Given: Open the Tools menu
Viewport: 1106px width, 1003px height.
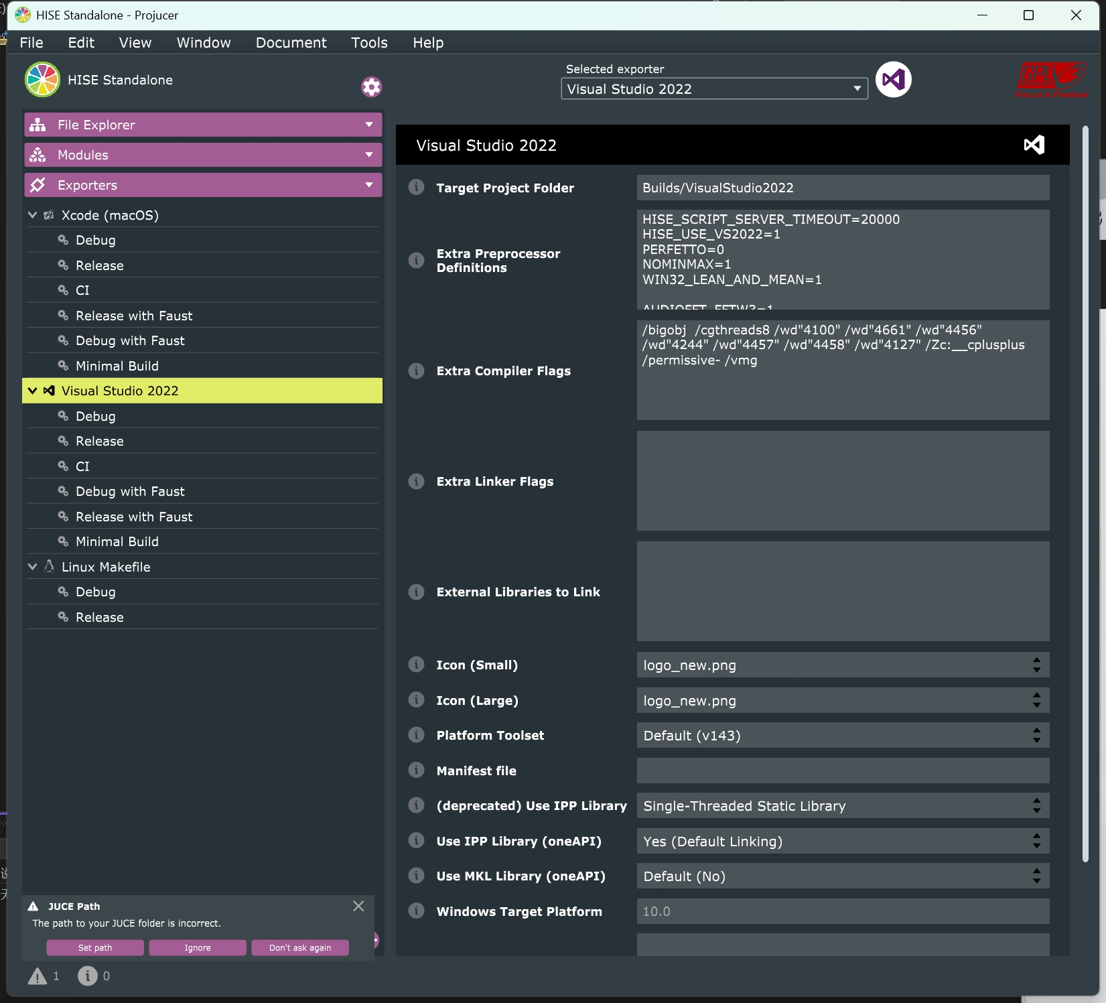Looking at the screenshot, I should 369,42.
